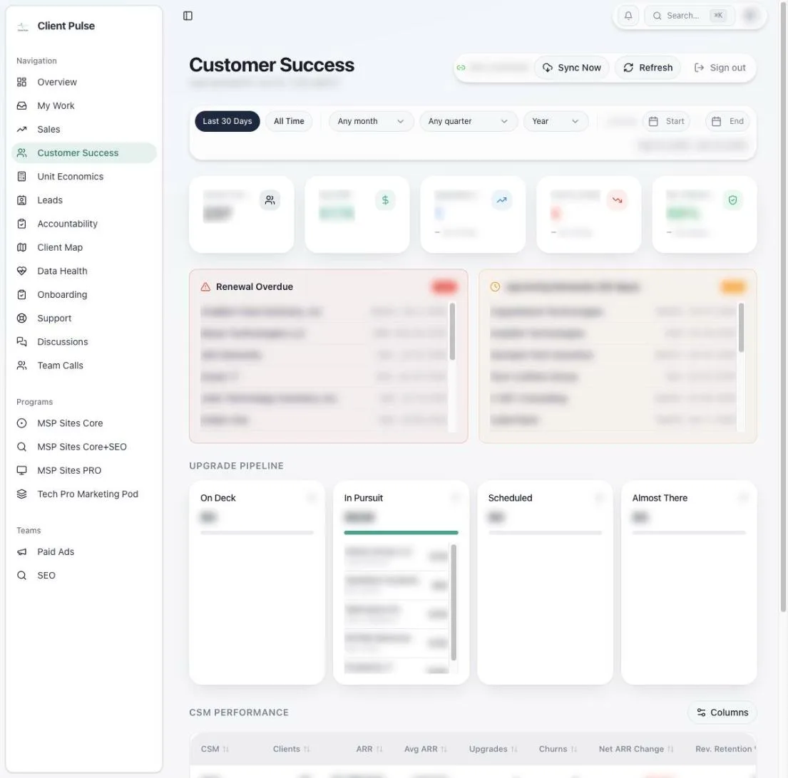Image resolution: width=788 pixels, height=778 pixels.
Task: Click Tech Pro Marketing Pod layers icon
Action: pyautogui.click(x=21, y=494)
